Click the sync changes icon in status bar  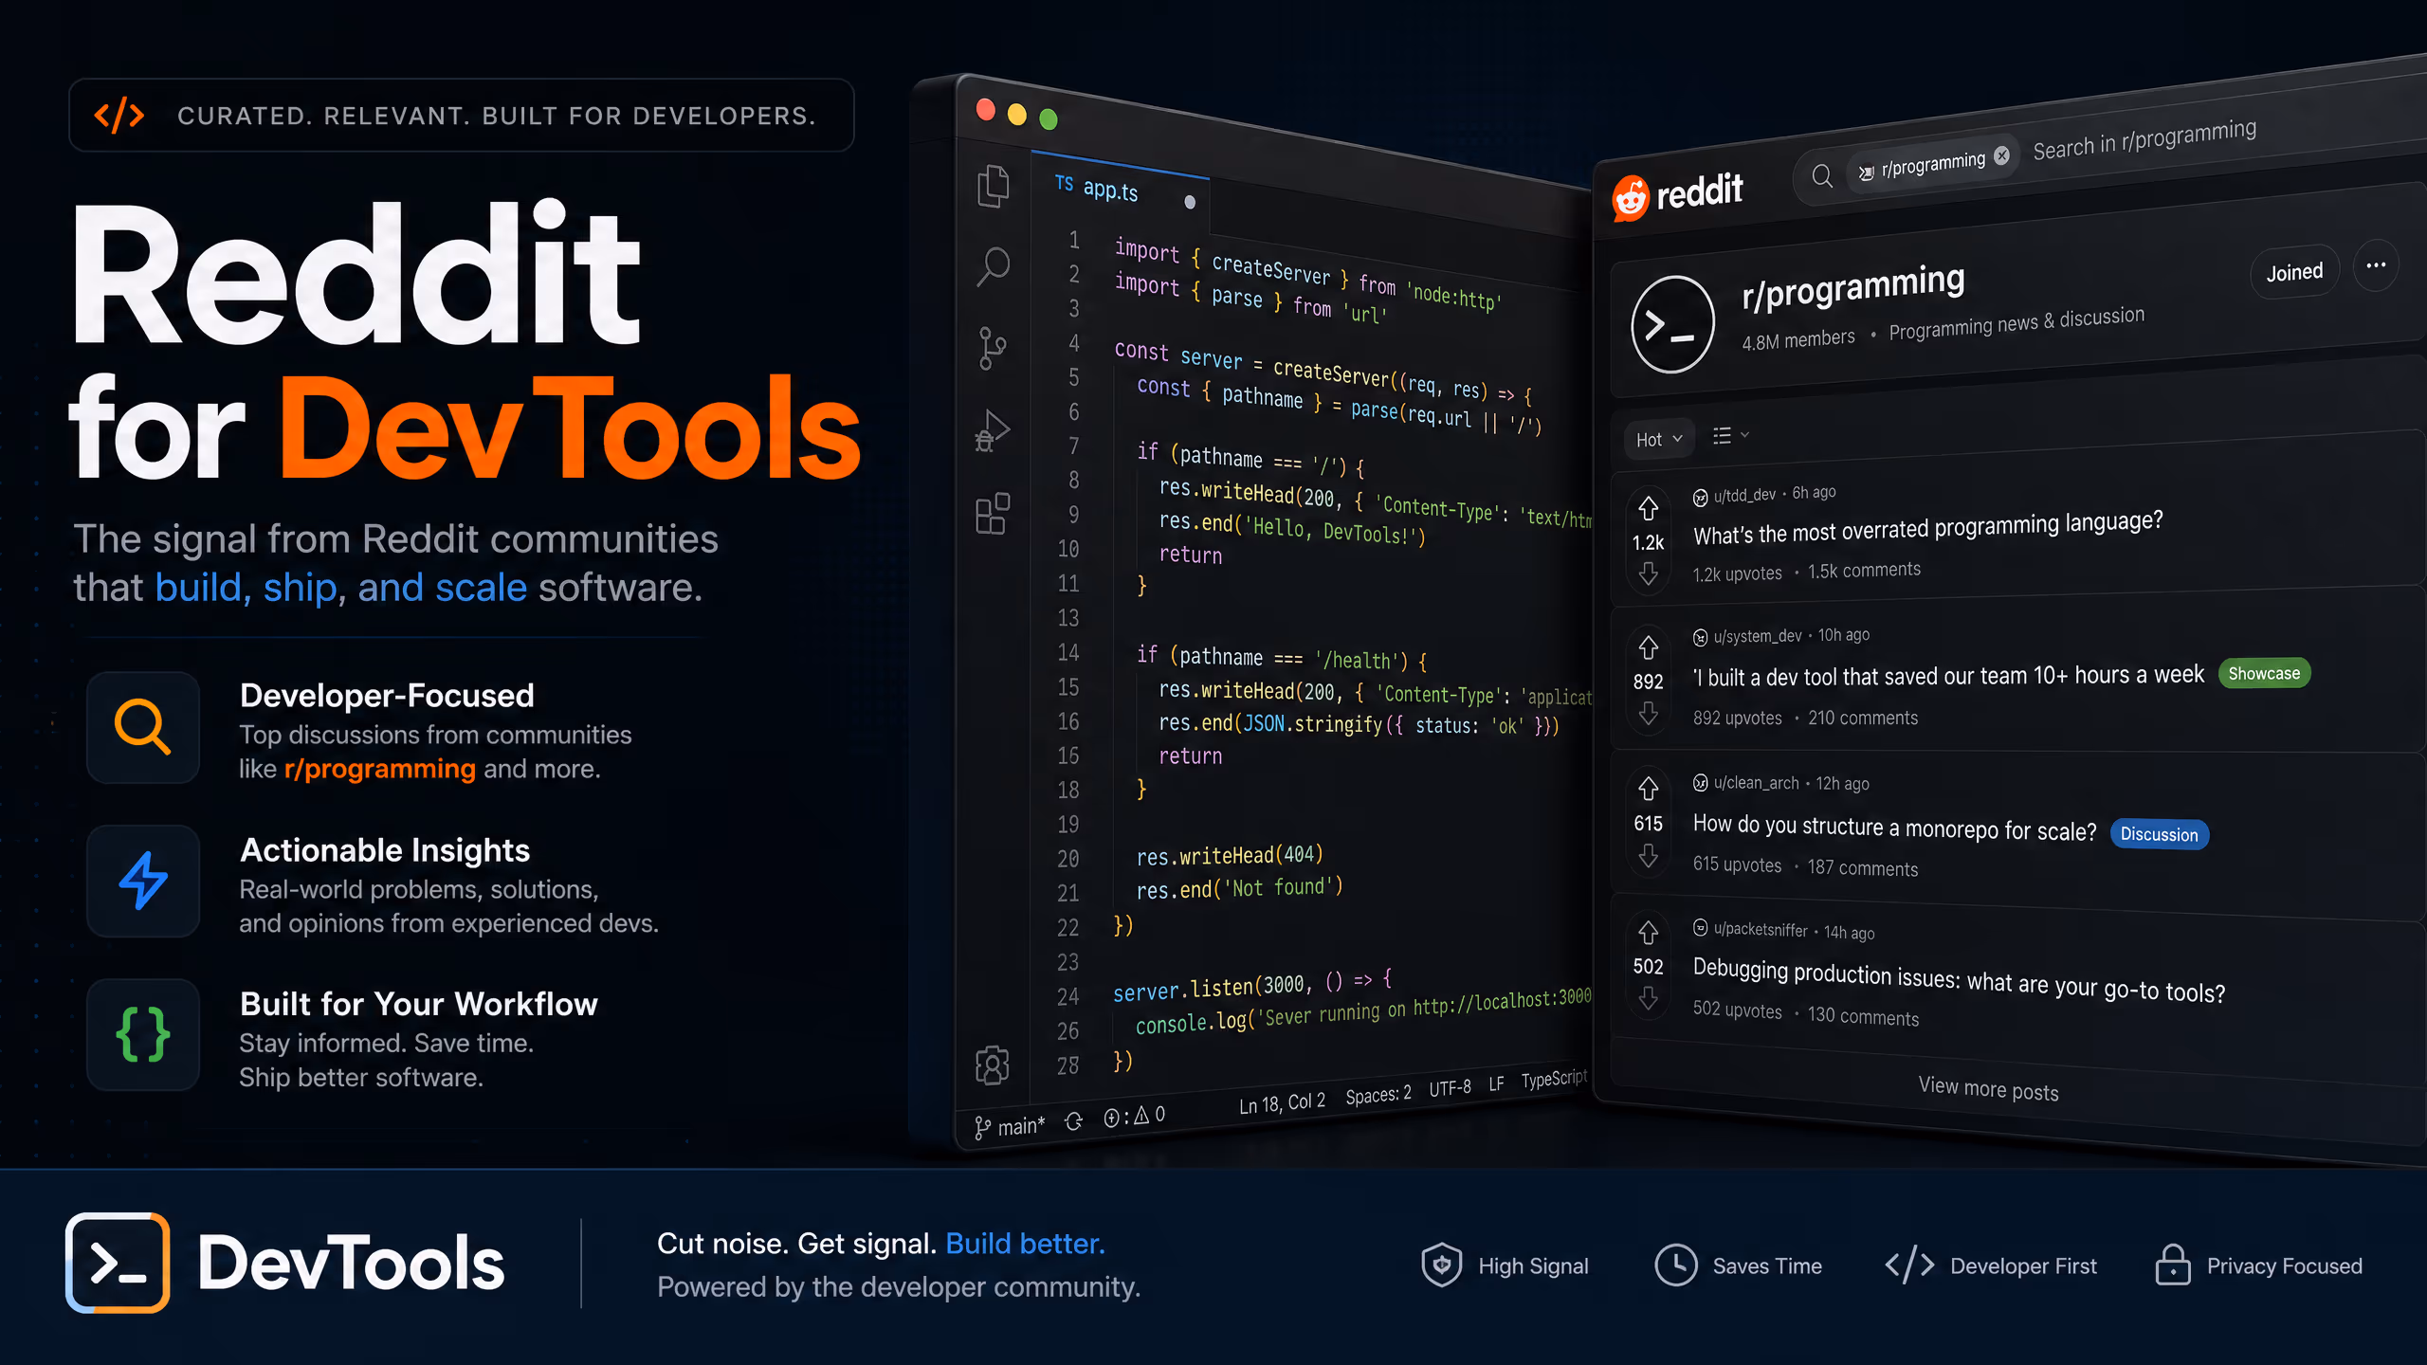pyautogui.click(x=1073, y=1121)
